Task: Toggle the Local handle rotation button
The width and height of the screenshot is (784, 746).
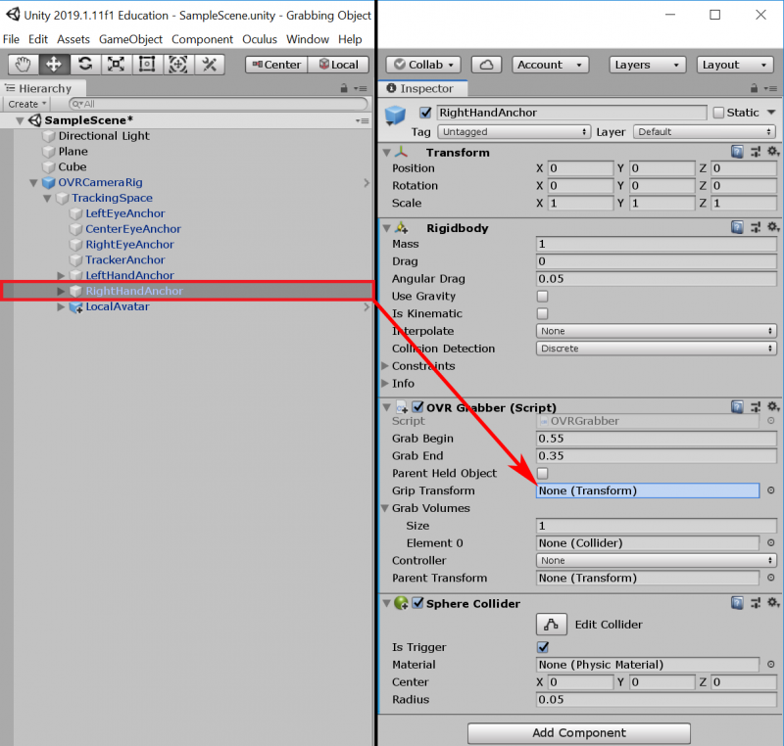Action: 338,65
